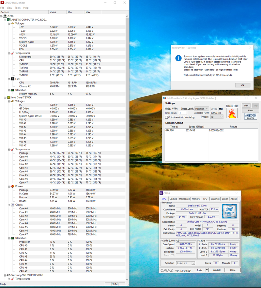
Task: Click the Times to run input field
Action: 183,113
